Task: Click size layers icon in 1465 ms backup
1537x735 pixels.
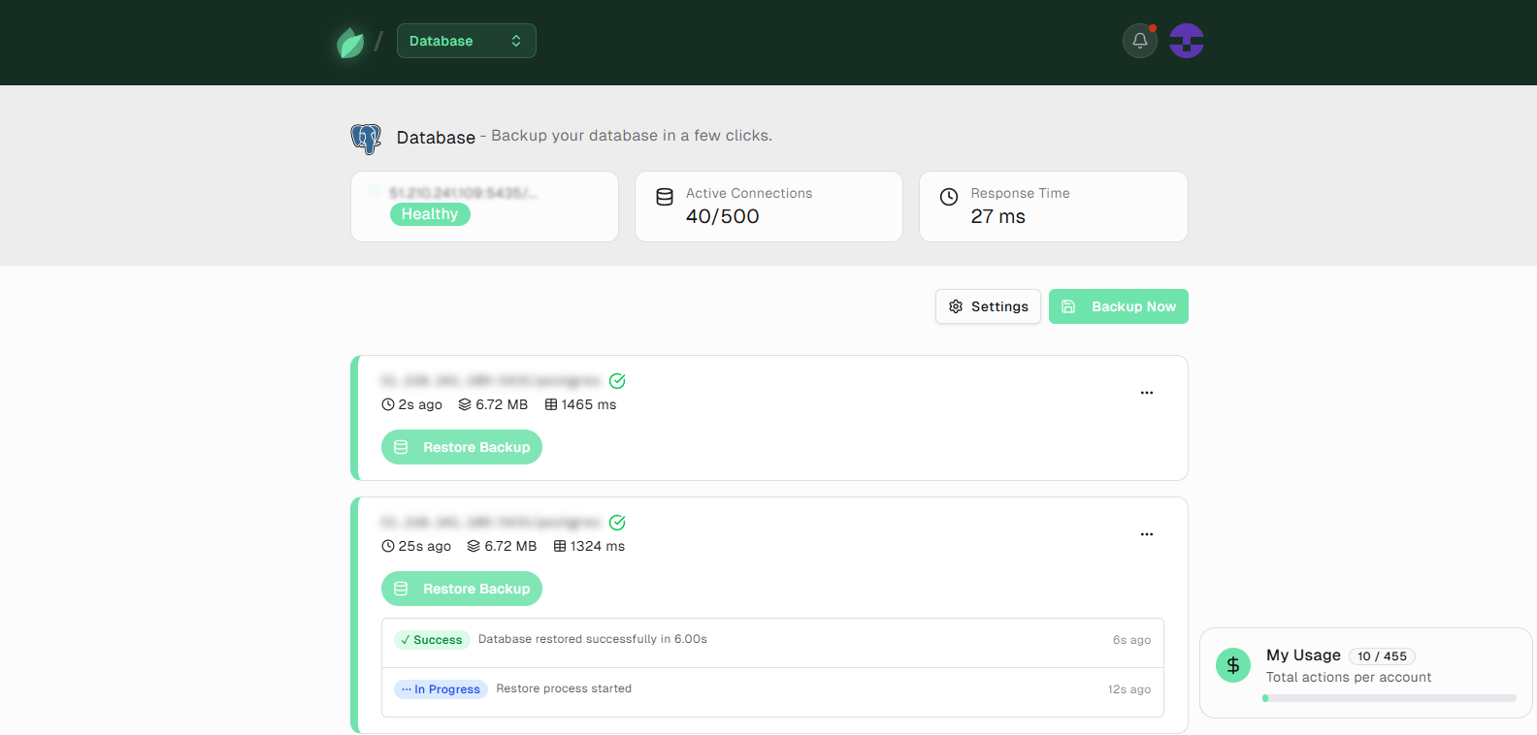Action: [x=465, y=404]
